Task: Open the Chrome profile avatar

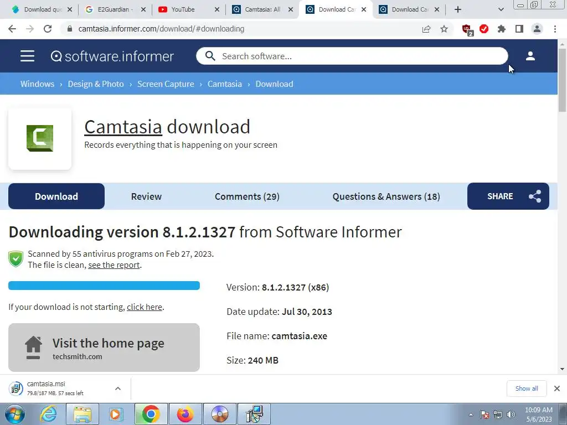Action: (537, 29)
